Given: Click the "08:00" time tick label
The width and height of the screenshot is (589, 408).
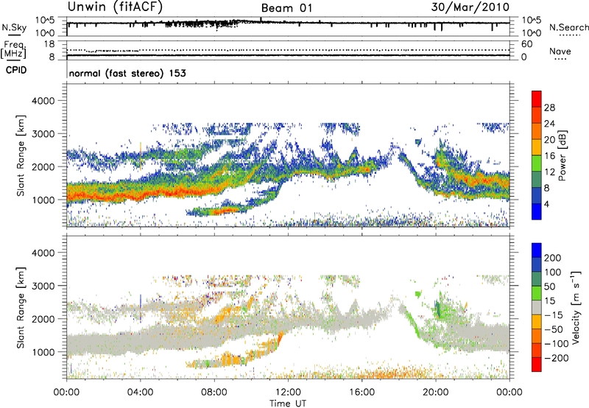Looking at the screenshot, I should [214, 393].
